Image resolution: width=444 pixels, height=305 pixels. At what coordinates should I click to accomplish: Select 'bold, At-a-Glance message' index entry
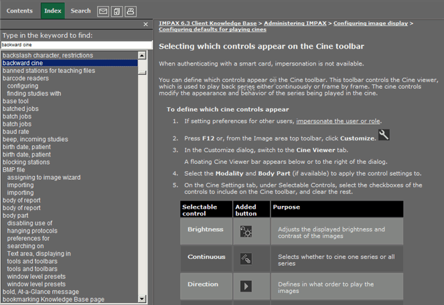click(x=41, y=292)
